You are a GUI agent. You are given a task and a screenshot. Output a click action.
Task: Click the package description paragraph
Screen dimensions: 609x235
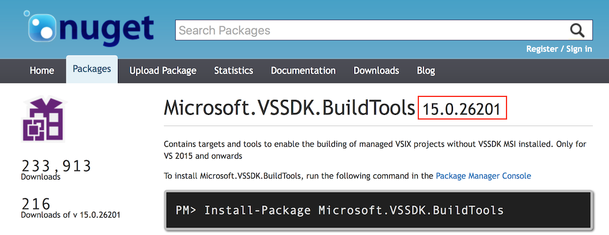pyautogui.click(x=375, y=150)
